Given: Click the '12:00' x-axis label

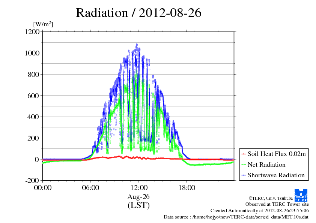Looking at the screenshot, I should [x=138, y=188].
